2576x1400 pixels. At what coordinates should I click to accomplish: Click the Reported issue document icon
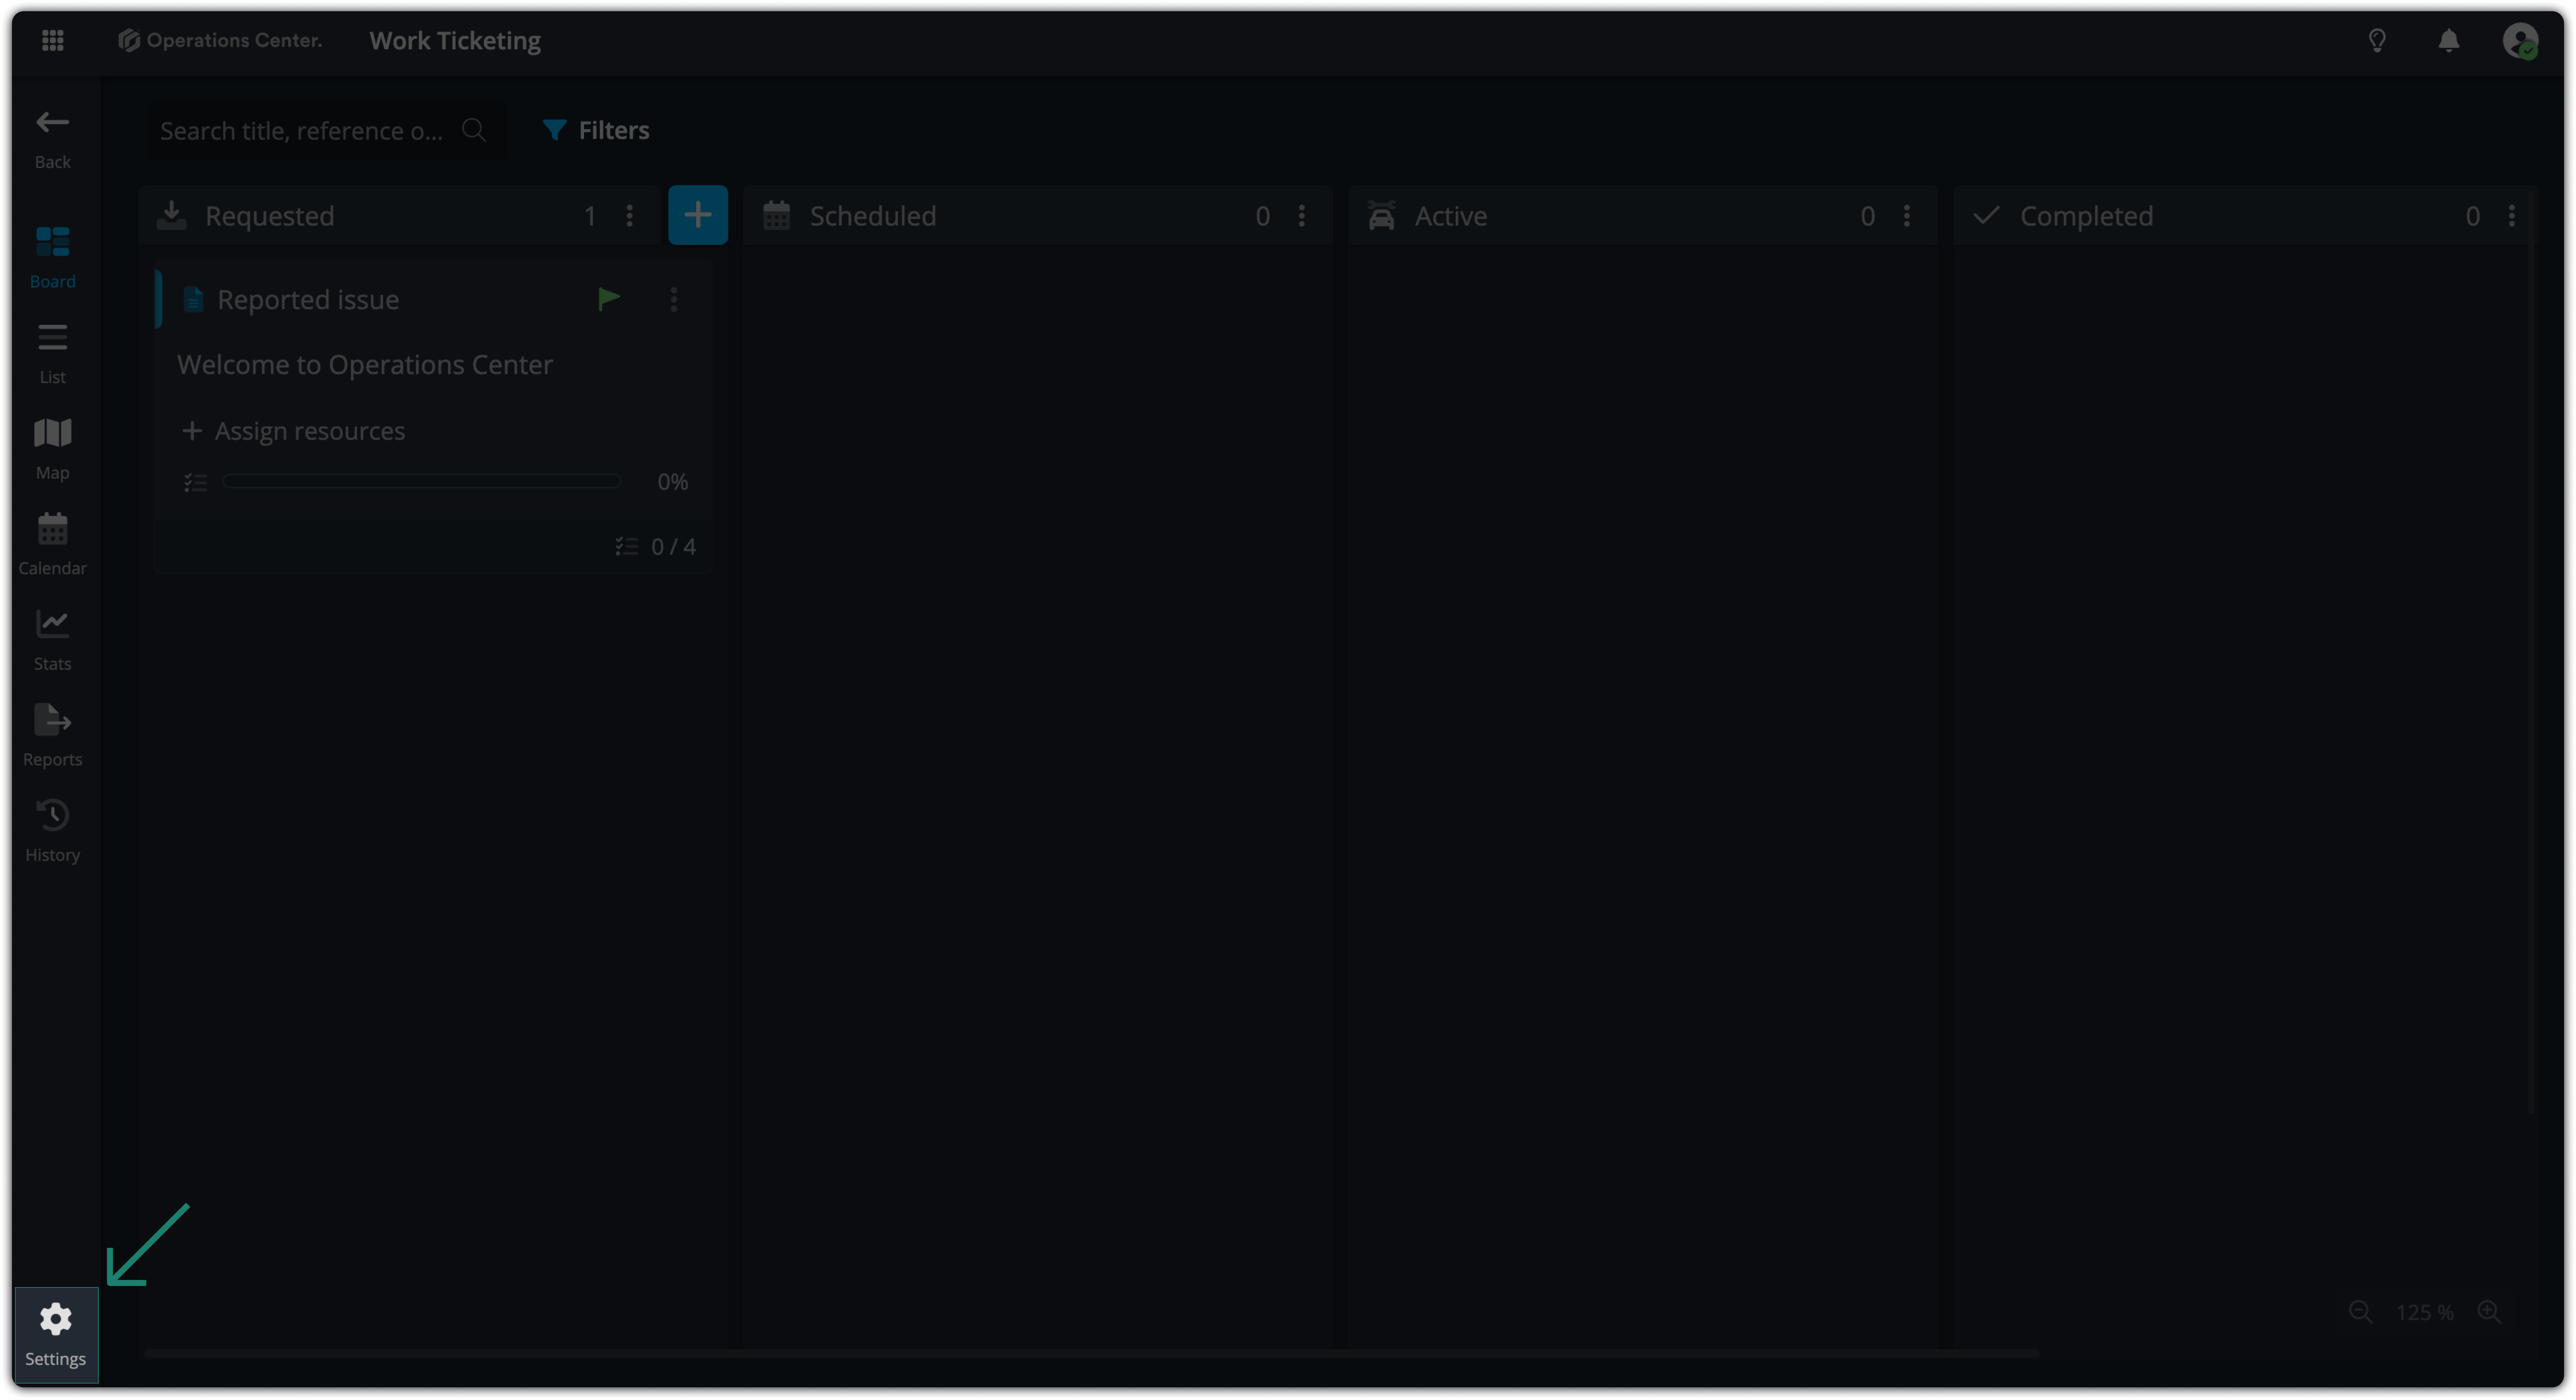193,300
